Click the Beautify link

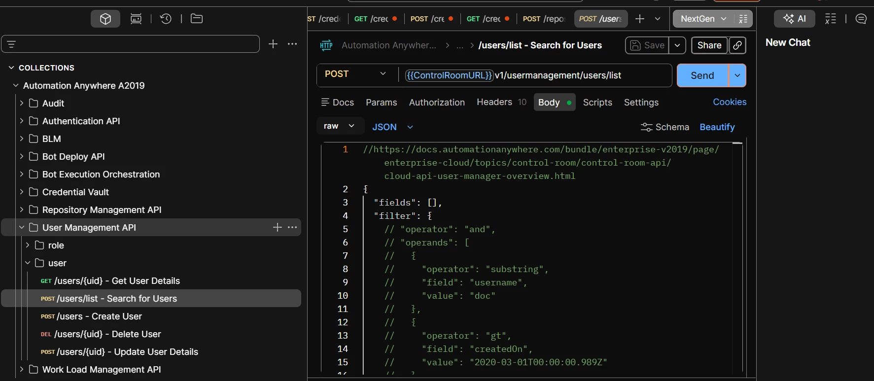click(717, 127)
